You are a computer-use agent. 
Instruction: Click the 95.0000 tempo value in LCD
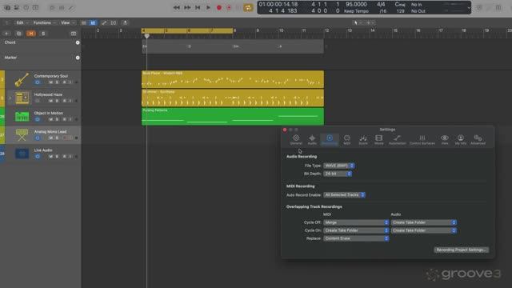coord(356,4)
